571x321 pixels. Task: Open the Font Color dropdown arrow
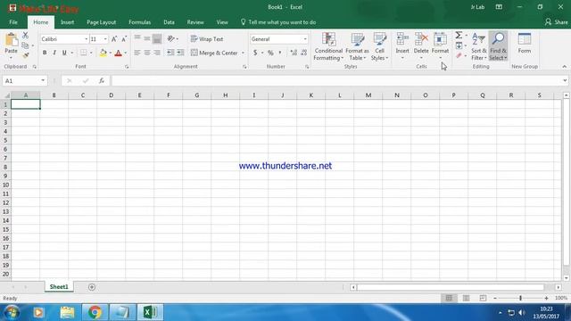pos(126,53)
